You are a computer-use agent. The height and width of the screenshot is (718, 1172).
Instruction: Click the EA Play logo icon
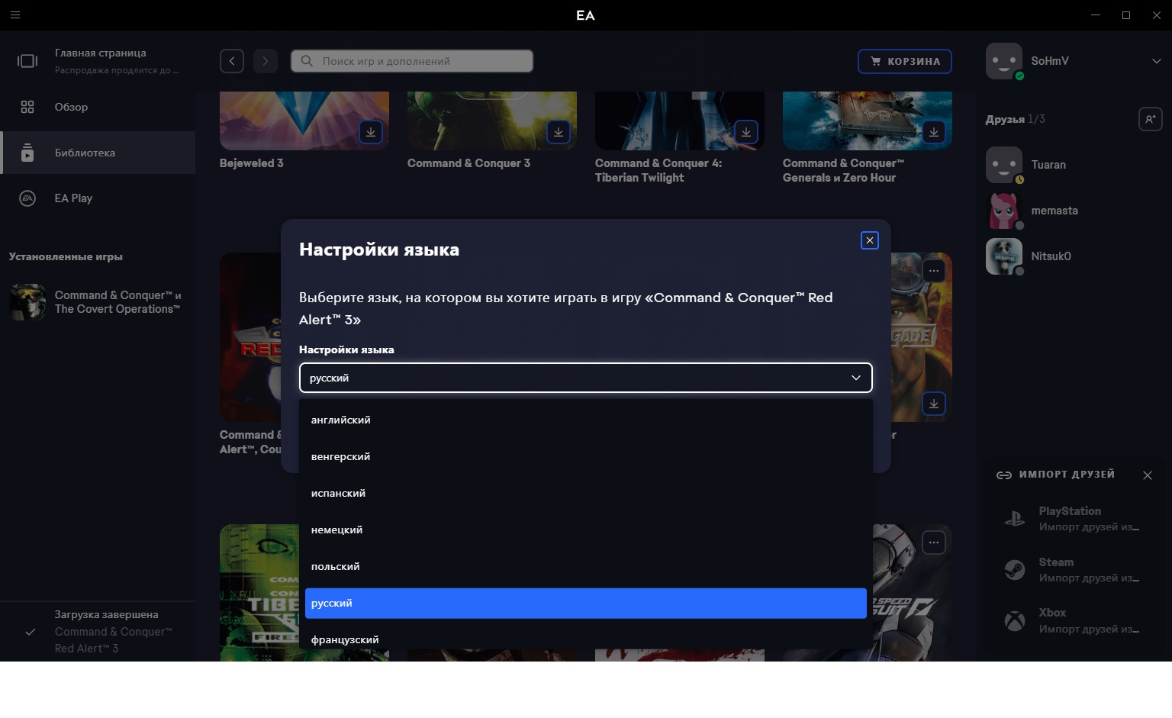tap(27, 198)
